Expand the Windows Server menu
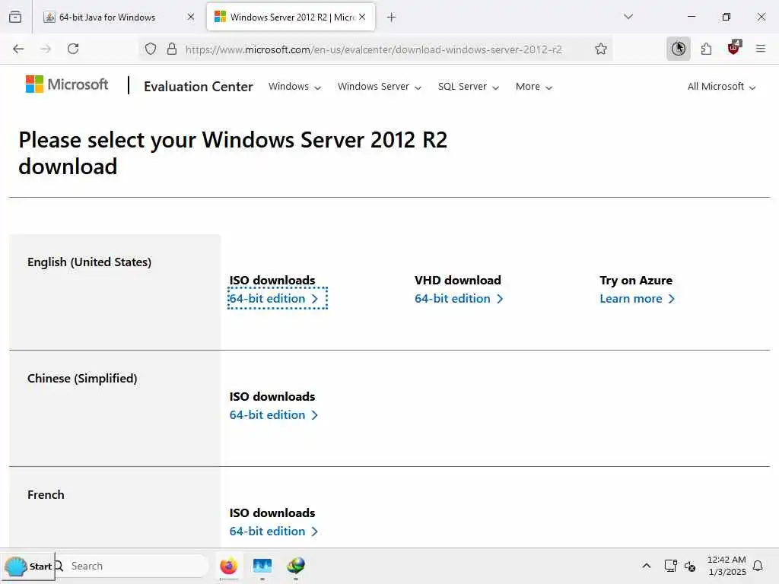 click(x=380, y=87)
